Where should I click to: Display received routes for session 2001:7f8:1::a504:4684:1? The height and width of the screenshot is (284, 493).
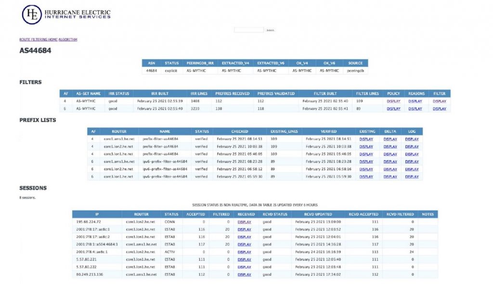click(x=244, y=245)
